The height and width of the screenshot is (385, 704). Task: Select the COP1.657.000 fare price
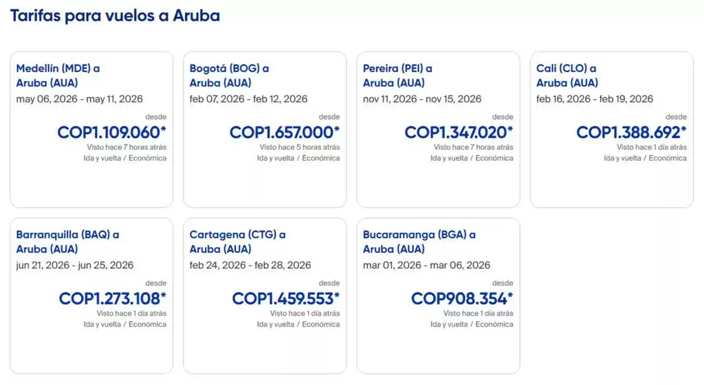pos(285,132)
